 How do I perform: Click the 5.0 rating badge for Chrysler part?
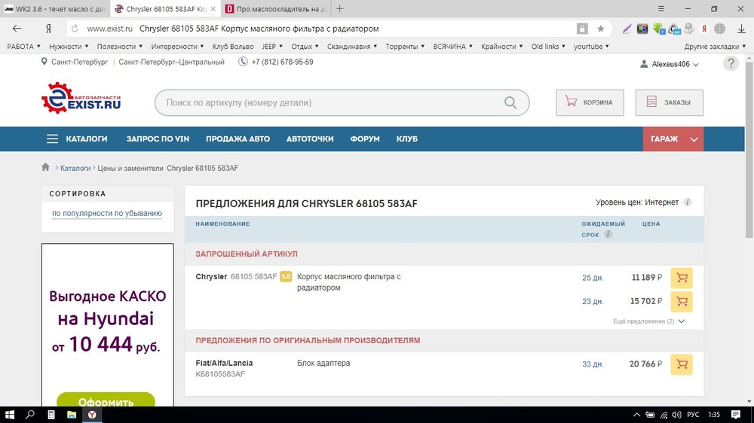(x=286, y=276)
